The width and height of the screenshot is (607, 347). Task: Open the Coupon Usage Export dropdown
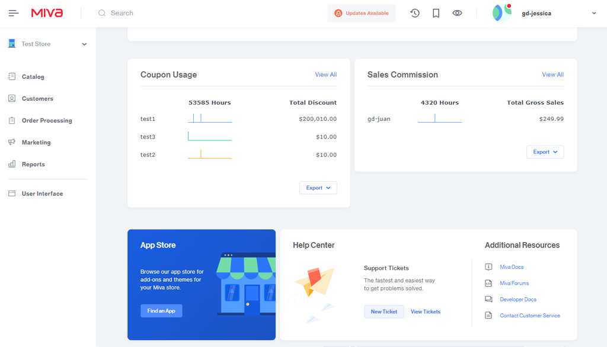tap(319, 187)
